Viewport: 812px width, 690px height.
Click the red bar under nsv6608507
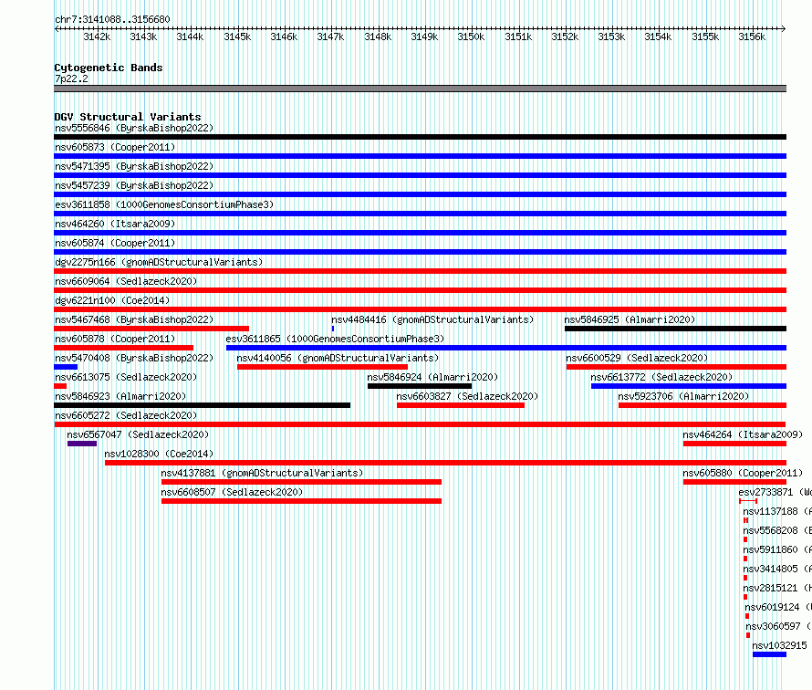(x=301, y=501)
